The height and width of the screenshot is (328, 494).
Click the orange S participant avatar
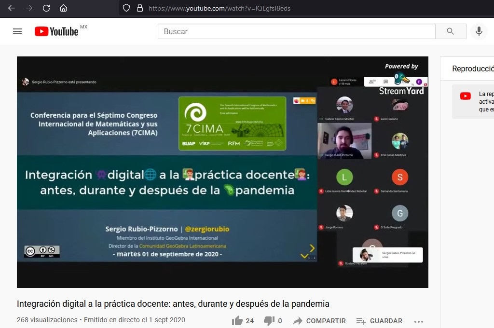(400, 177)
